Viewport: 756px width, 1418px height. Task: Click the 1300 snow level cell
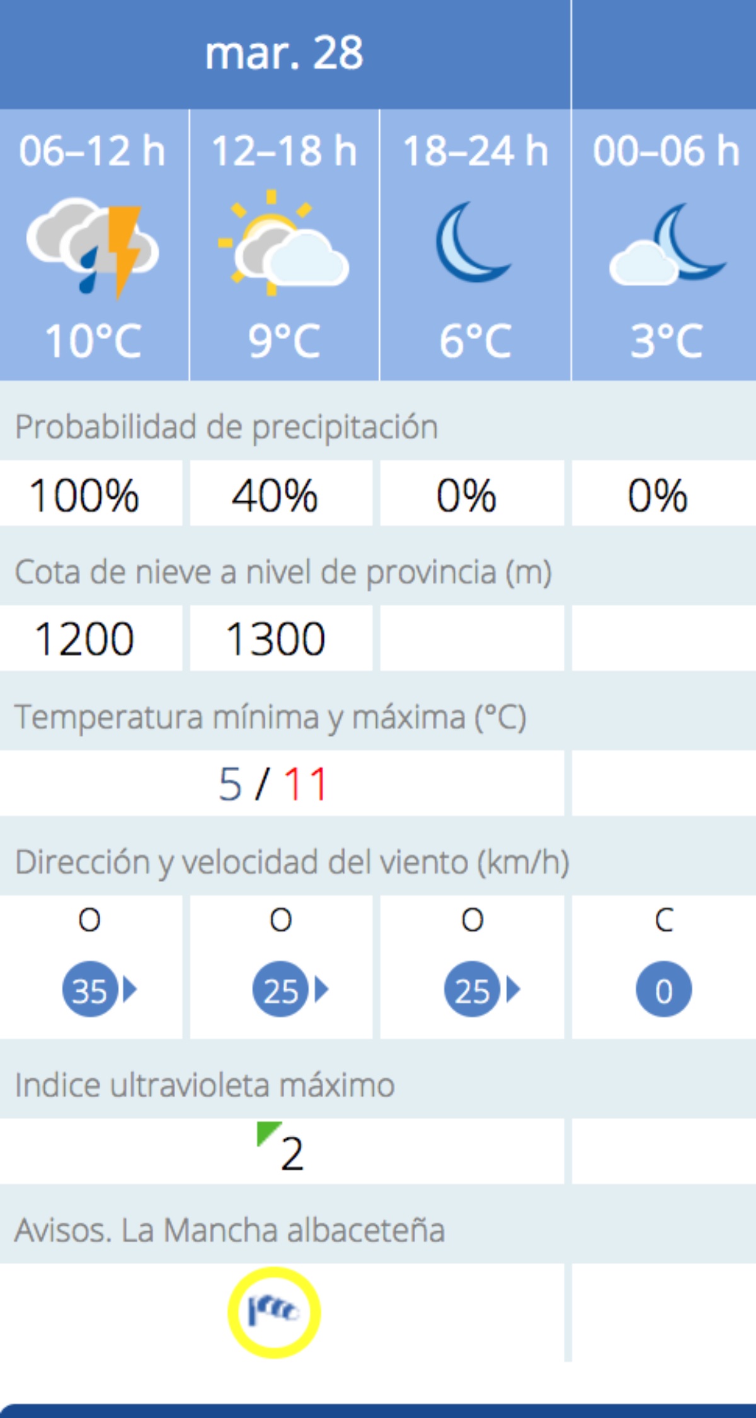tap(281, 639)
